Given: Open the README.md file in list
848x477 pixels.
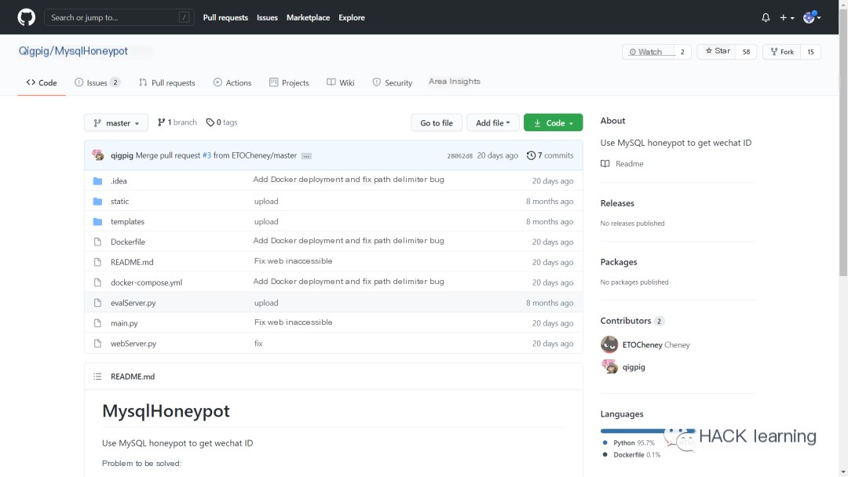Looking at the screenshot, I should [132, 262].
